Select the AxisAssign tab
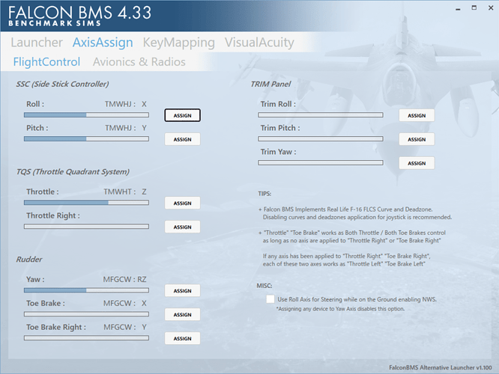 (x=103, y=43)
